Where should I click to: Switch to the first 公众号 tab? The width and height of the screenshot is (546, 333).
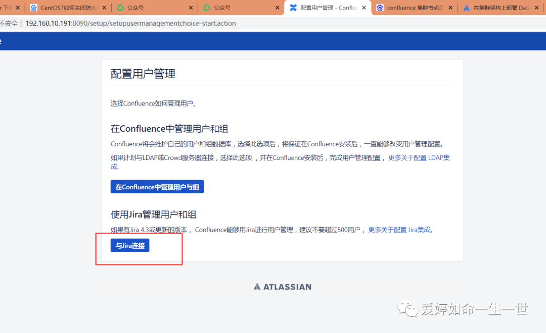155,8
